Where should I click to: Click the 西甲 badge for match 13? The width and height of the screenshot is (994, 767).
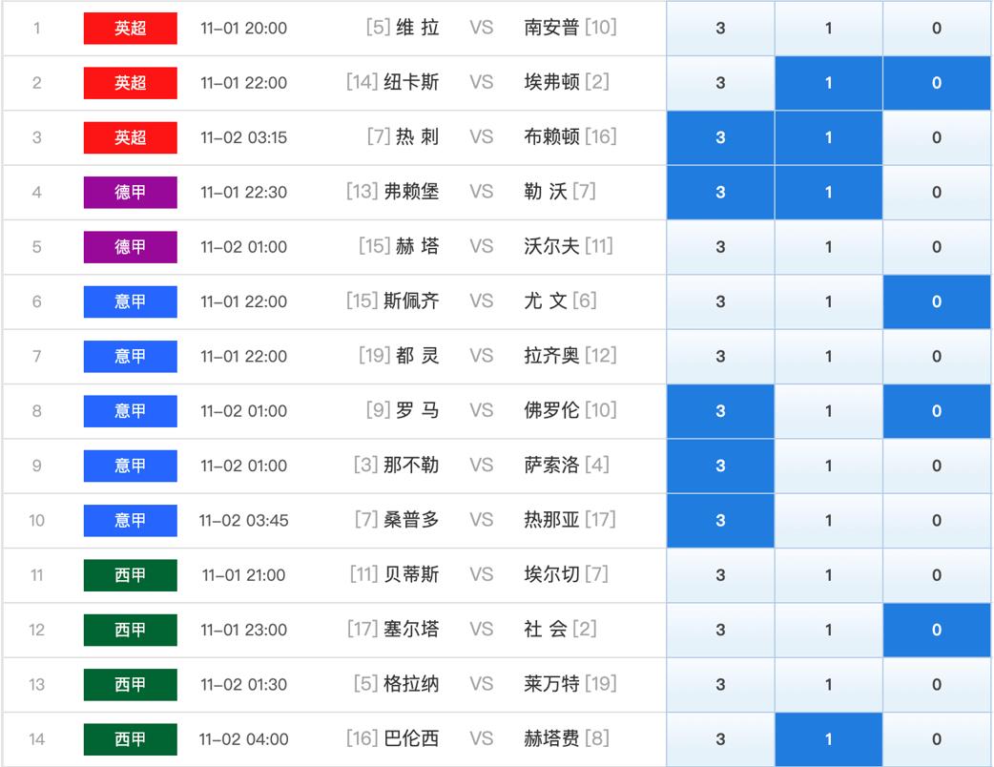pyautogui.click(x=131, y=685)
